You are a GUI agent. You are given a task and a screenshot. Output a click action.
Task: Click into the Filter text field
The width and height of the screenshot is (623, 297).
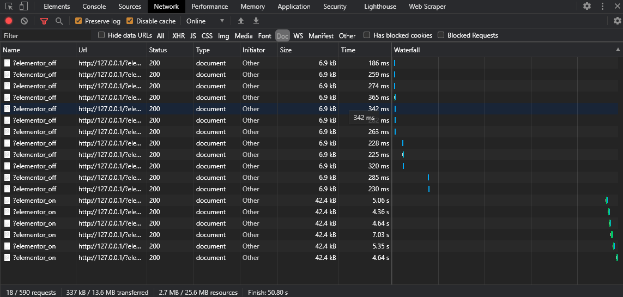pos(46,36)
